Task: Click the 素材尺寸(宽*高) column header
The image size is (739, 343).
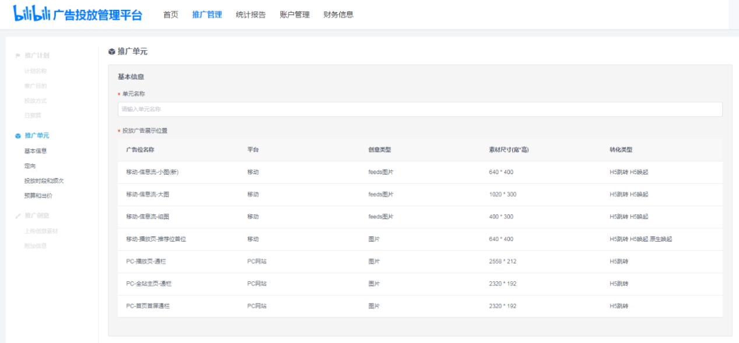Action: pyautogui.click(x=509, y=150)
